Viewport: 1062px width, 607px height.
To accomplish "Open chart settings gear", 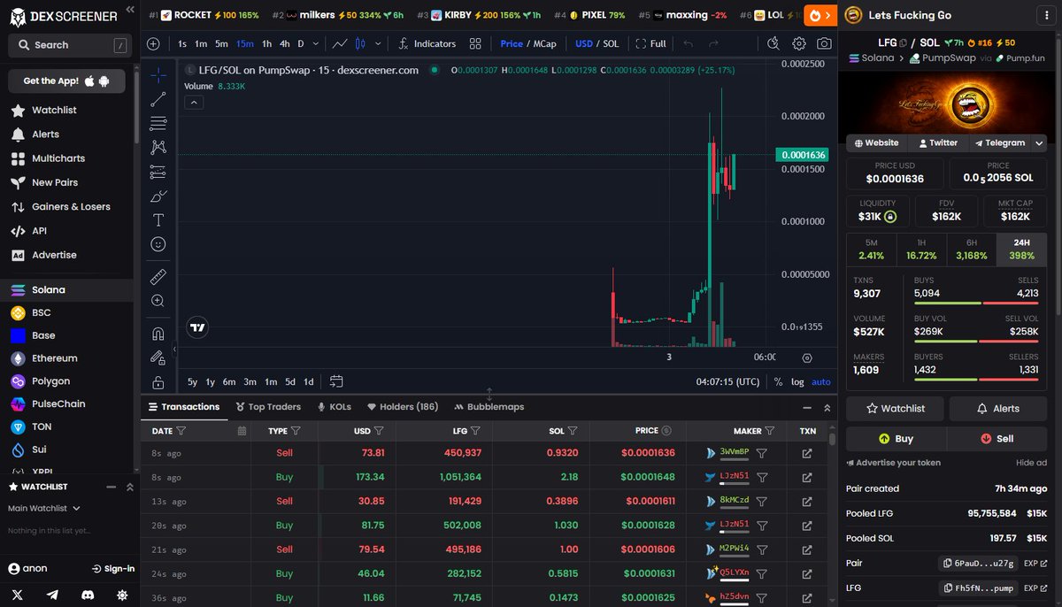I will click(799, 43).
